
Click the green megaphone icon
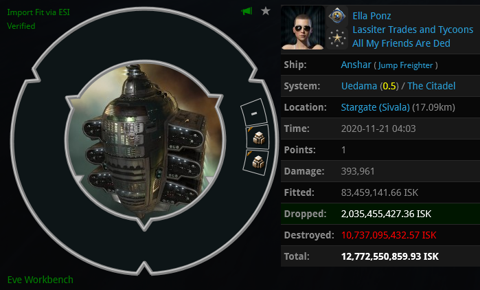pyautogui.click(x=247, y=11)
